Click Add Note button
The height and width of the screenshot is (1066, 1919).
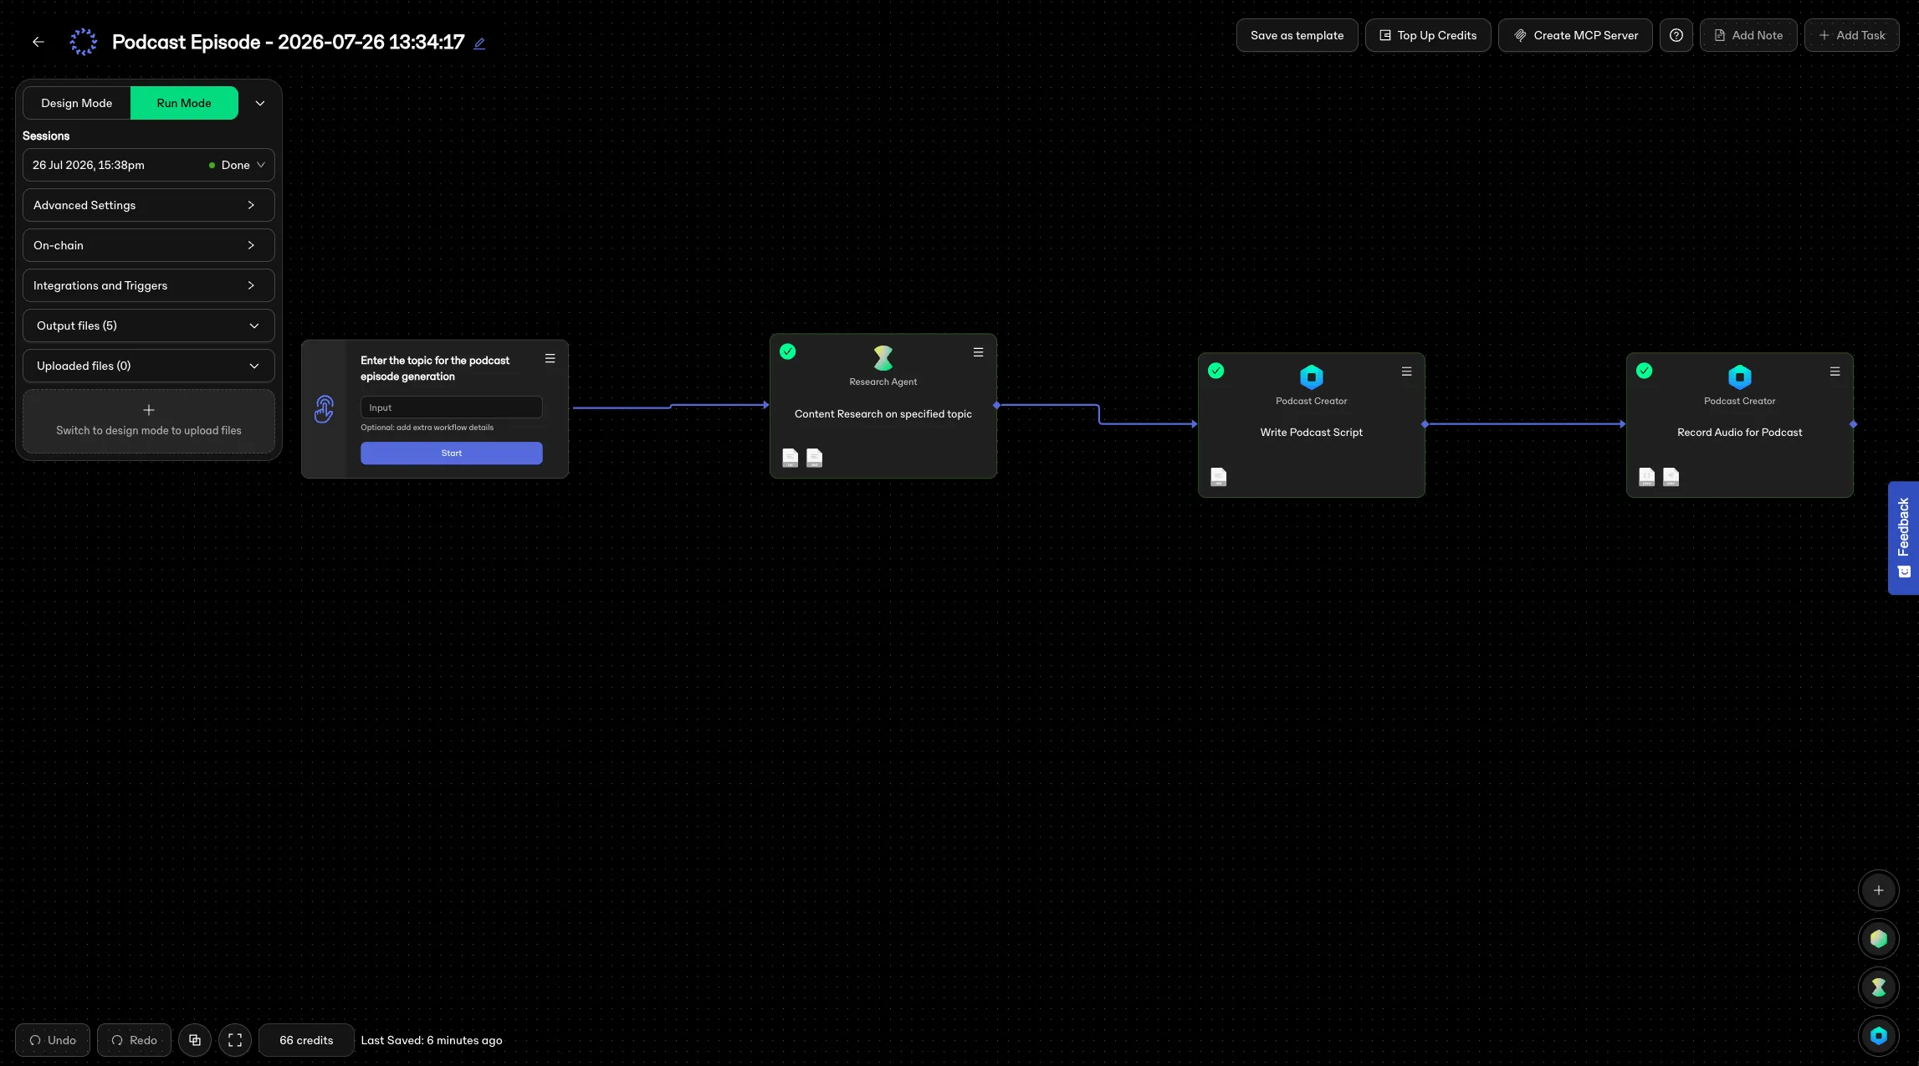[x=1748, y=35]
